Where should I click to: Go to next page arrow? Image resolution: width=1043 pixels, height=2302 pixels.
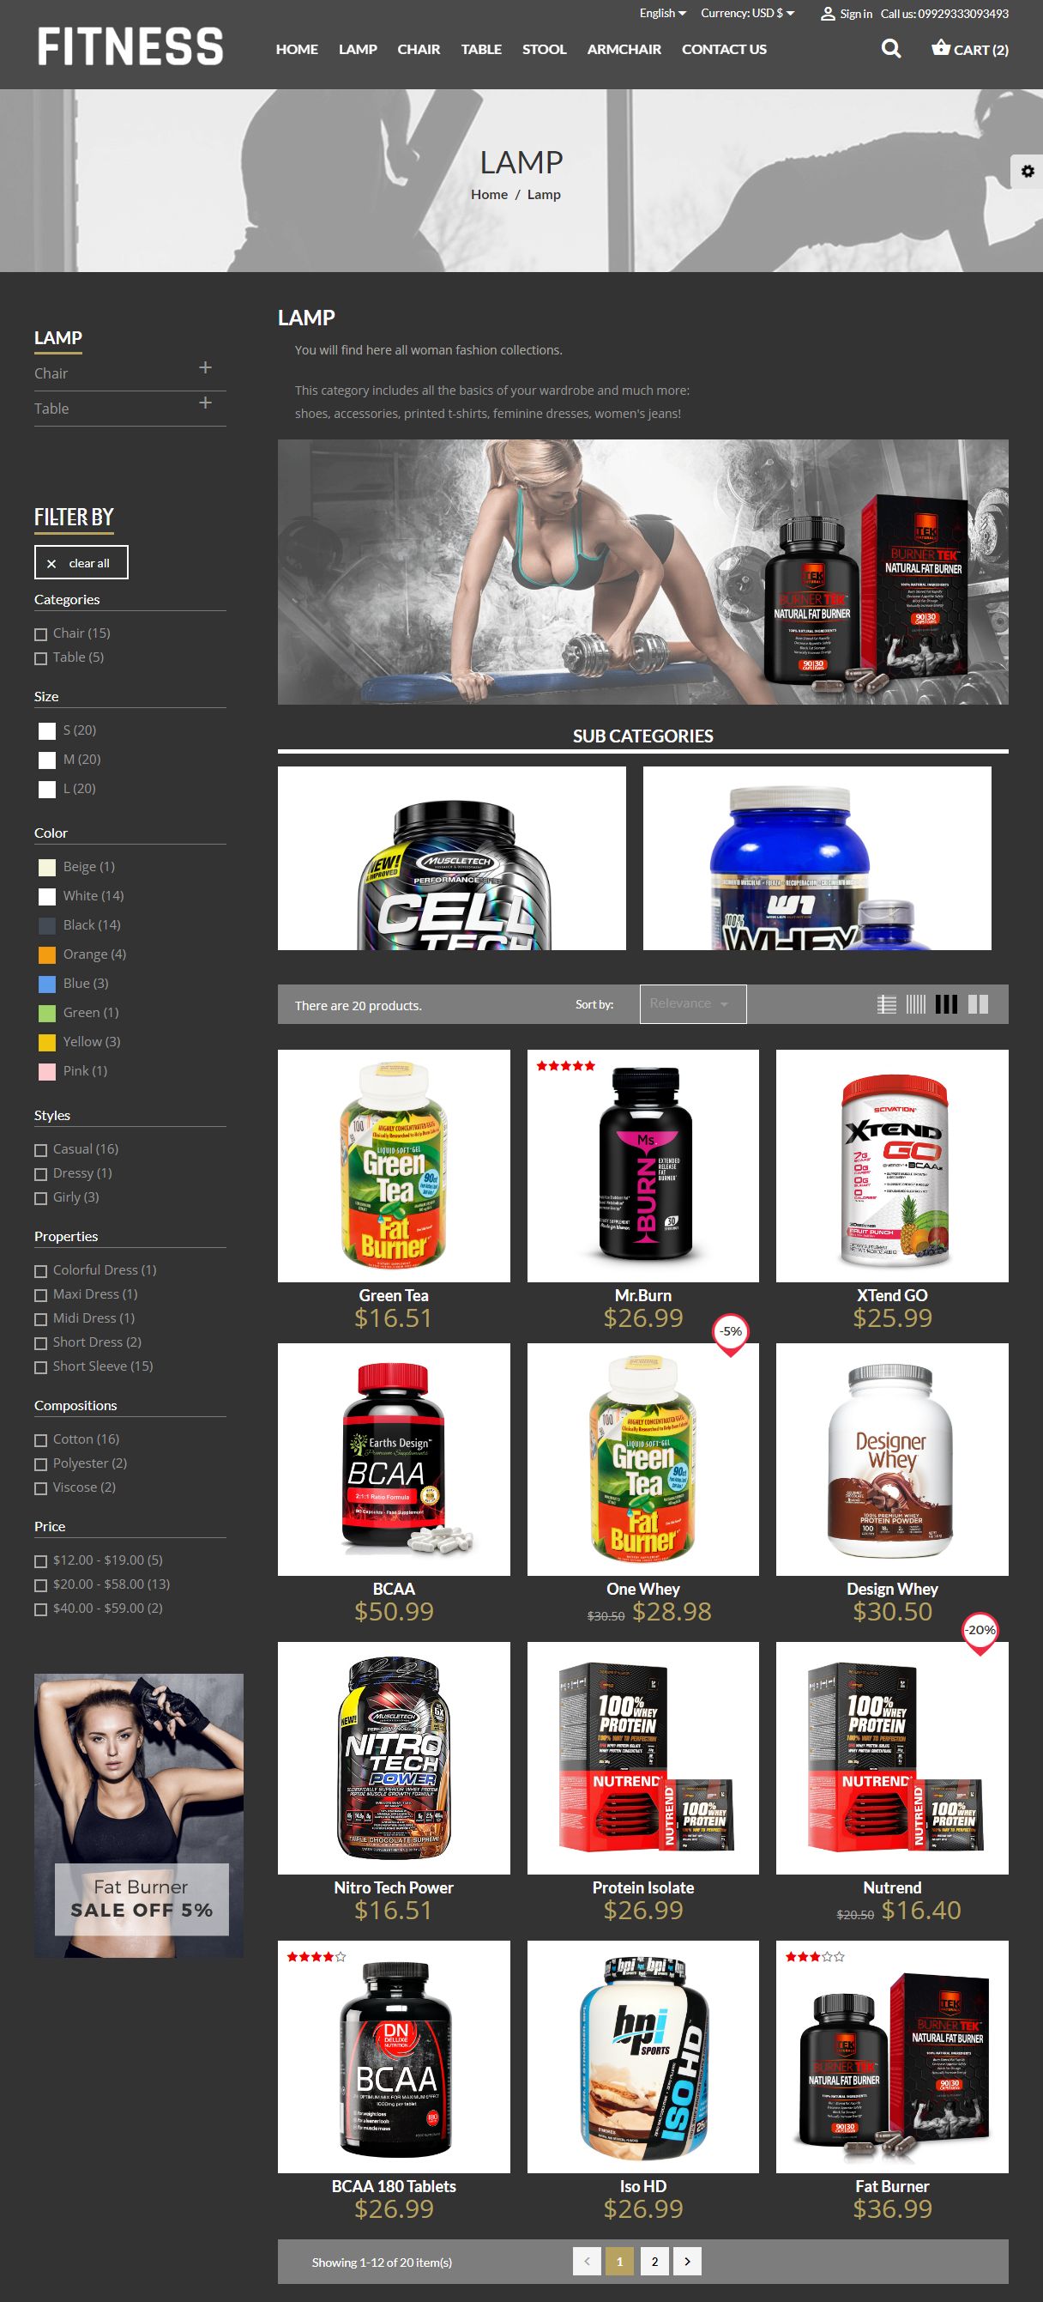click(687, 2261)
